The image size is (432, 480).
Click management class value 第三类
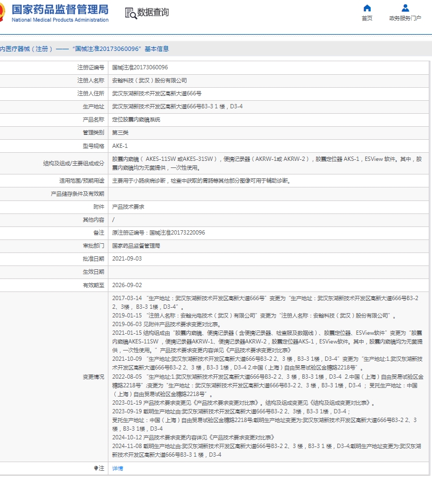click(x=120, y=133)
